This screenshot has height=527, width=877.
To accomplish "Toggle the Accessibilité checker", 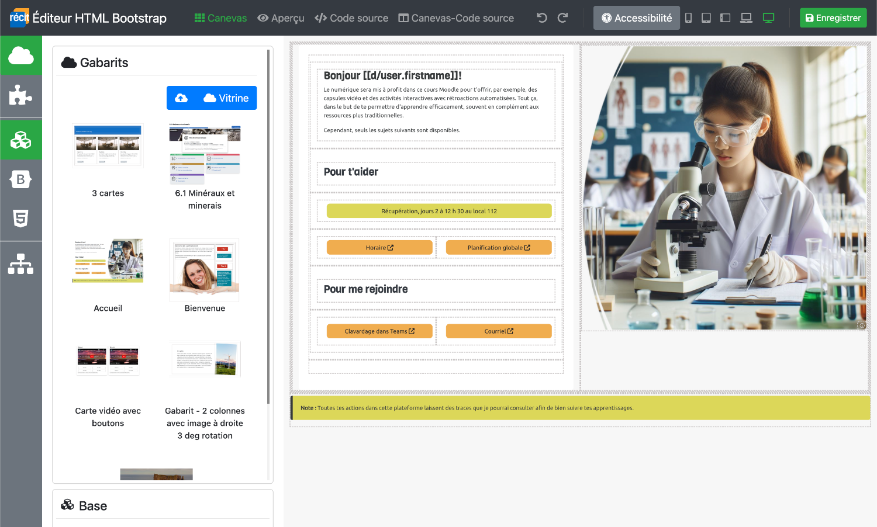I will coord(636,18).
